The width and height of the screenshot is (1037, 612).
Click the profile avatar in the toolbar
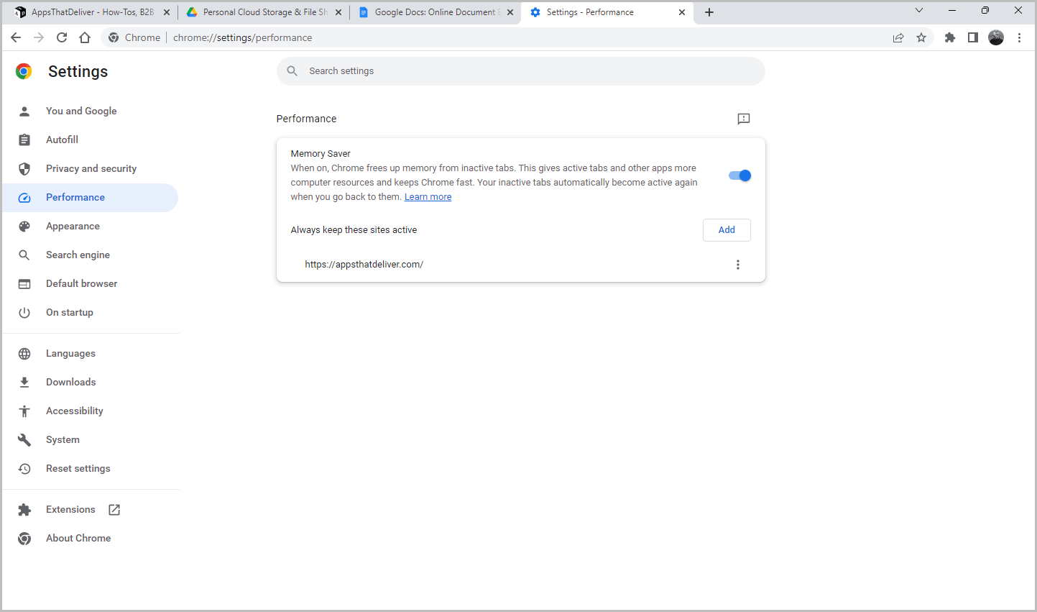pos(996,37)
